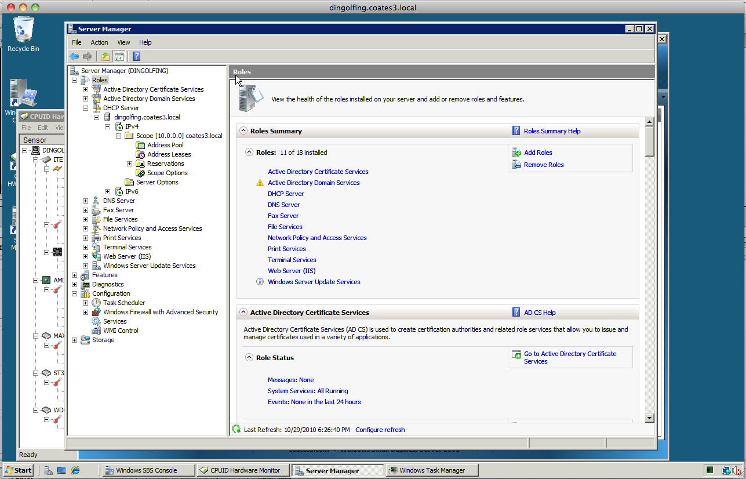
Task: Open Edit menu in CPUID Hardware Monitor window
Action: [43, 128]
